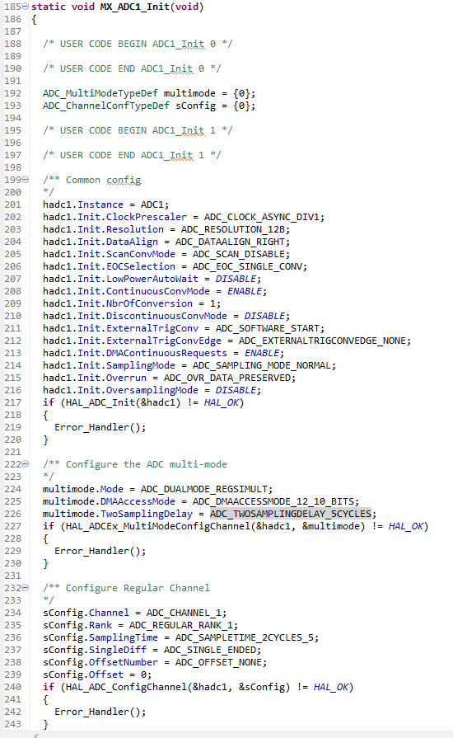This screenshot has width=453, height=738.
Task: Click the ADC_EOC_SINGLE_CONV value
Action: click(247, 266)
